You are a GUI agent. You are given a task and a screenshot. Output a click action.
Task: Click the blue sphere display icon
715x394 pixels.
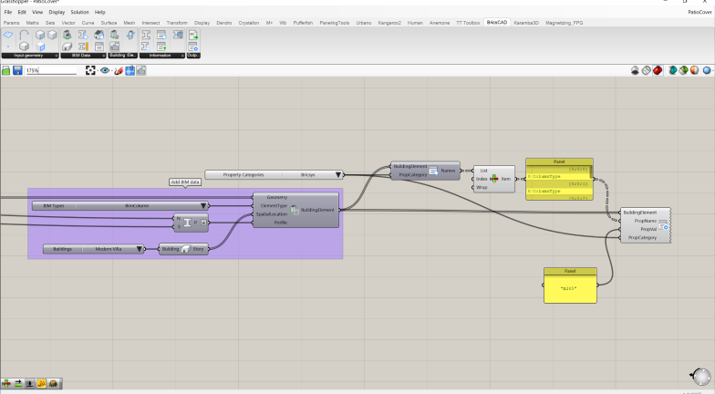707,70
